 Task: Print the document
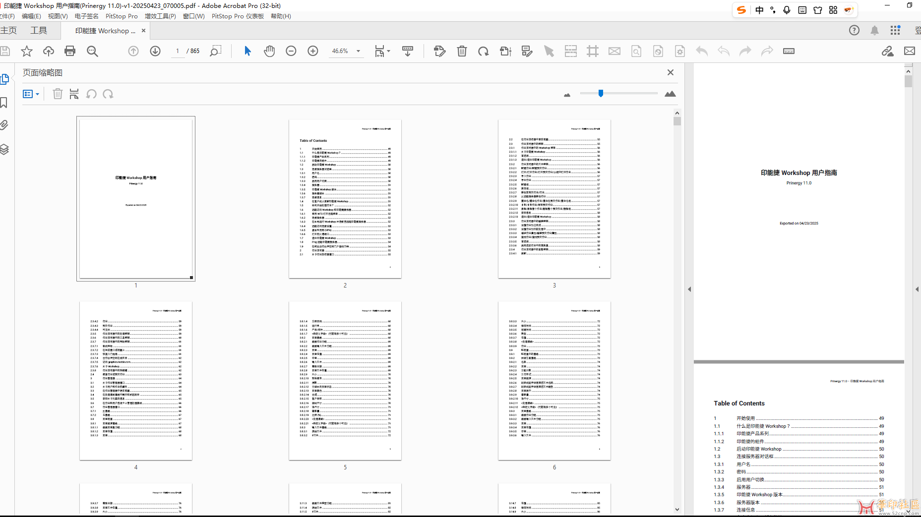click(70, 51)
